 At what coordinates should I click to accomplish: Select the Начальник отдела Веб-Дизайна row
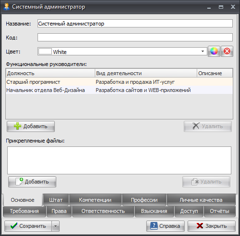tap(119, 90)
